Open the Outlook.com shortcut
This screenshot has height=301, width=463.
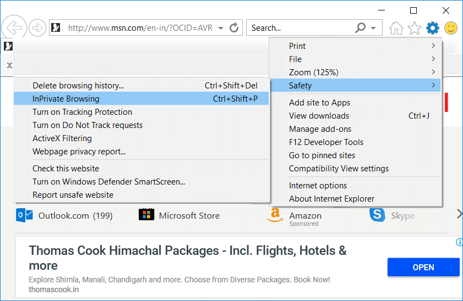(64, 215)
